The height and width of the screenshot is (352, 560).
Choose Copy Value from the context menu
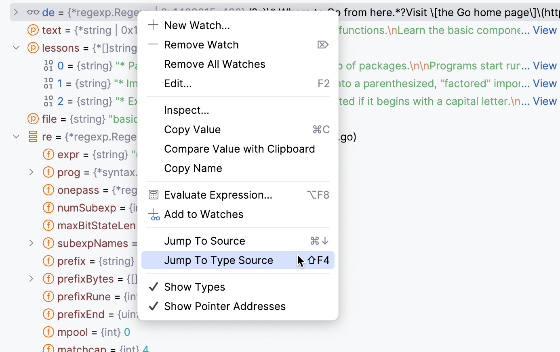point(192,130)
